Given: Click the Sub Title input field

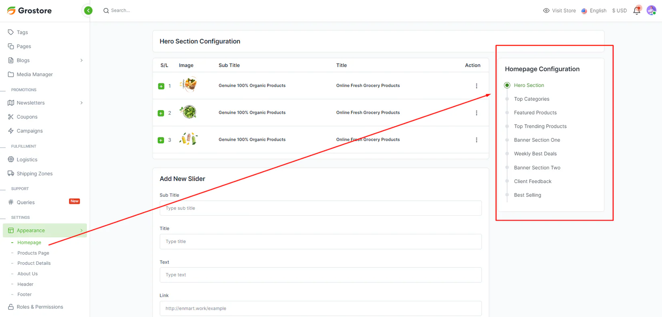Looking at the screenshot, I should (x=321, y=208).
